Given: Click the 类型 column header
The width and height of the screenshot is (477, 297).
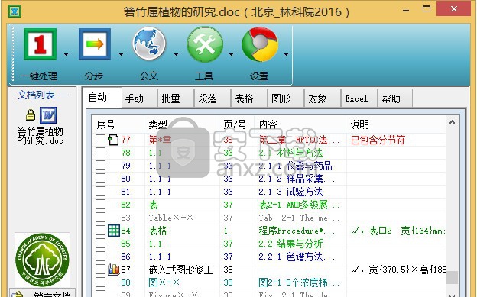Looking at the screenshot, I should tap(182, 124).
